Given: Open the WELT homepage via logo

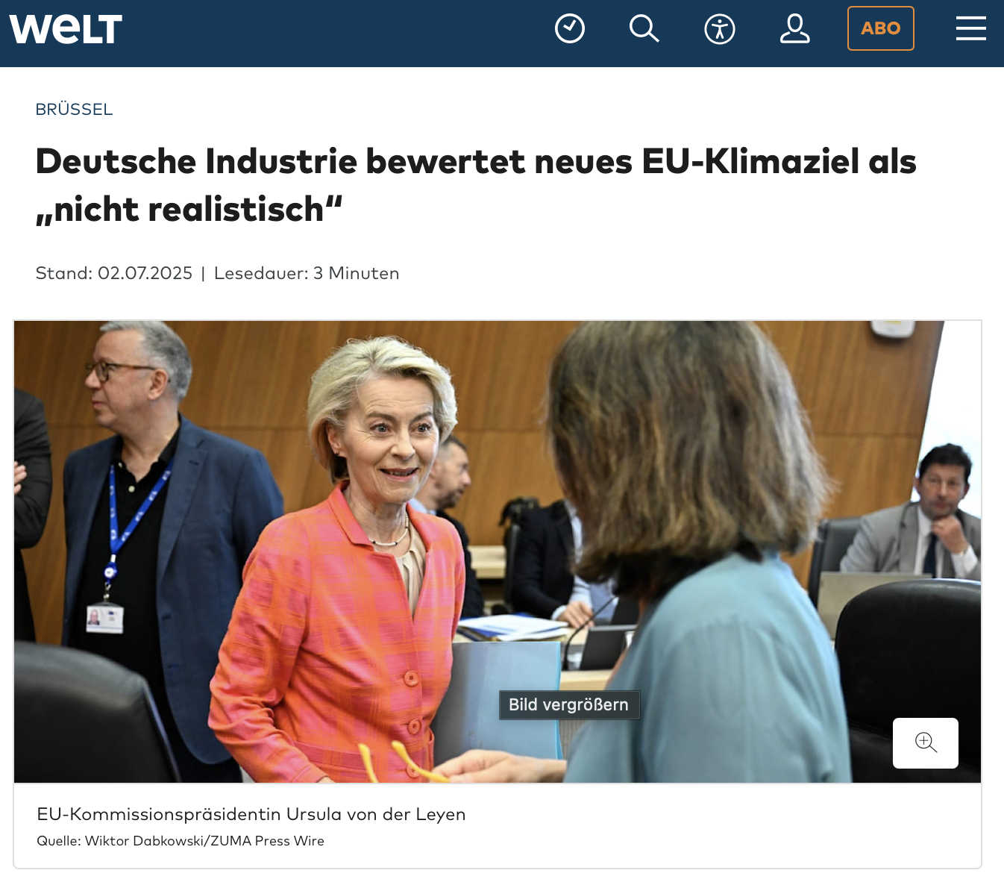Looking at the screenshot, I should [x=66, y=29].
